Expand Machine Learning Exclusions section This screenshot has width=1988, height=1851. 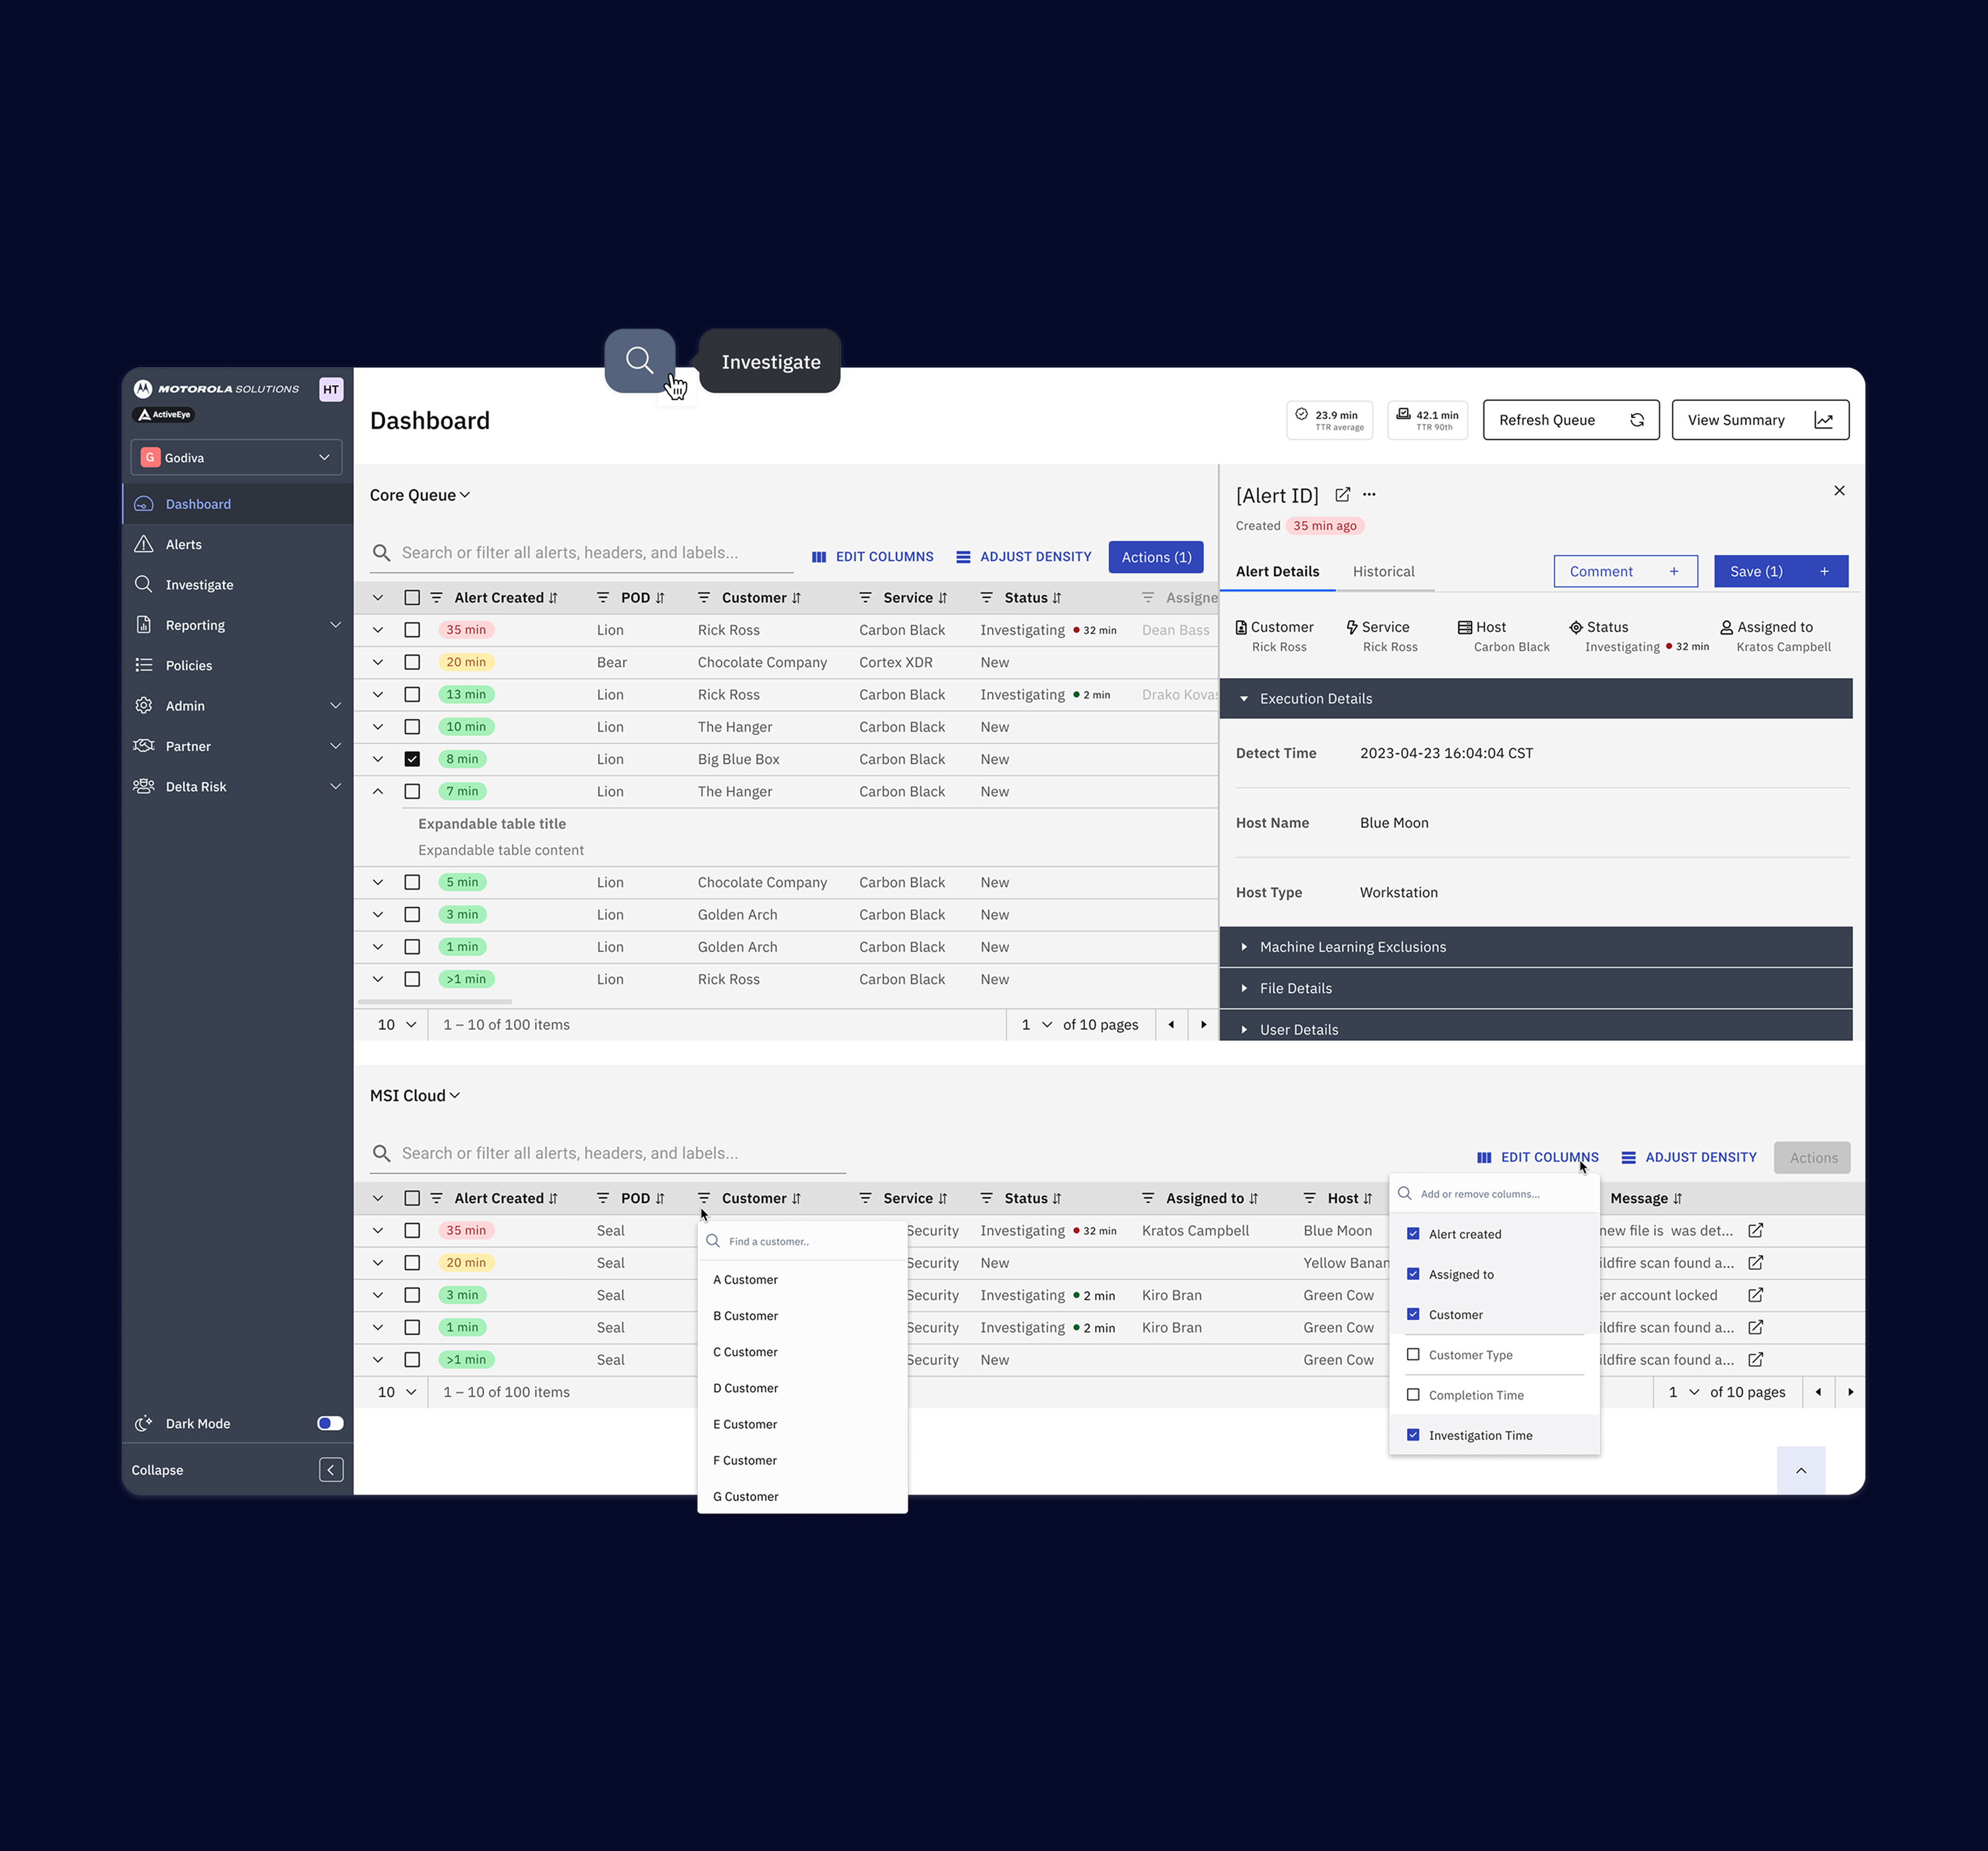(1535, 947)
